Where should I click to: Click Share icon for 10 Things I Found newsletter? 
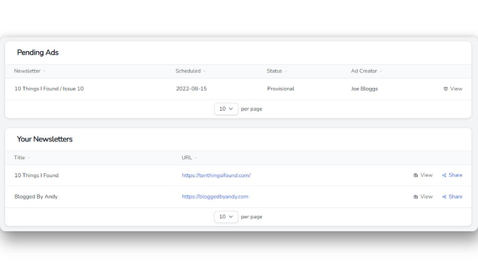(x=444, y=175)
